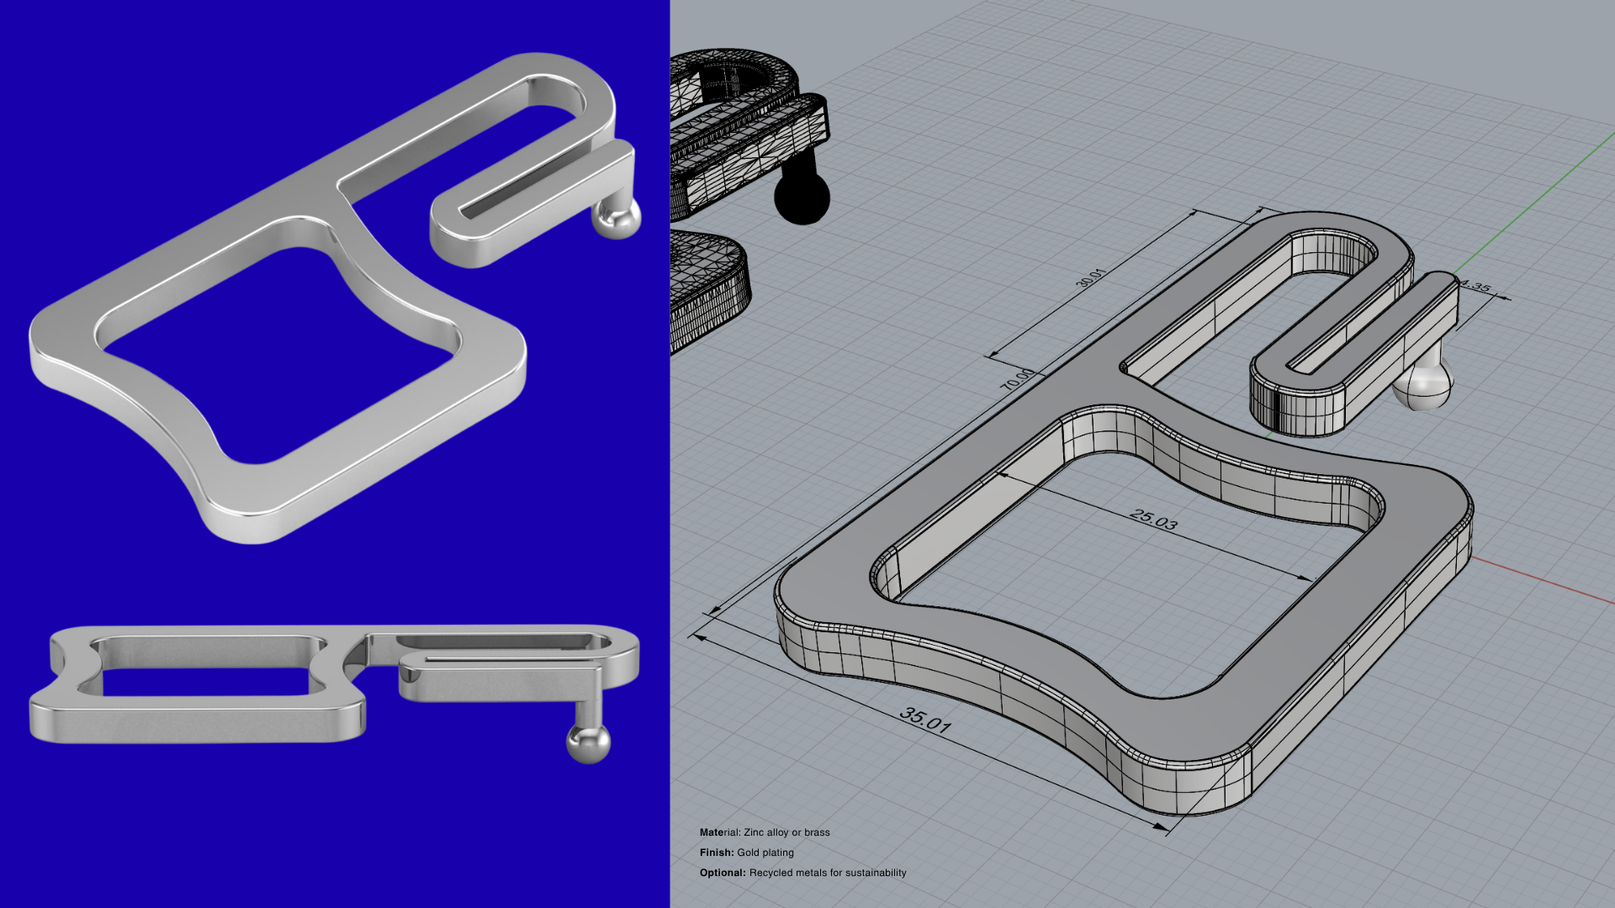Viewport: 1615px width, 908px height.
Task: Open the angled chrome hook render
Action: coord(335,298)
